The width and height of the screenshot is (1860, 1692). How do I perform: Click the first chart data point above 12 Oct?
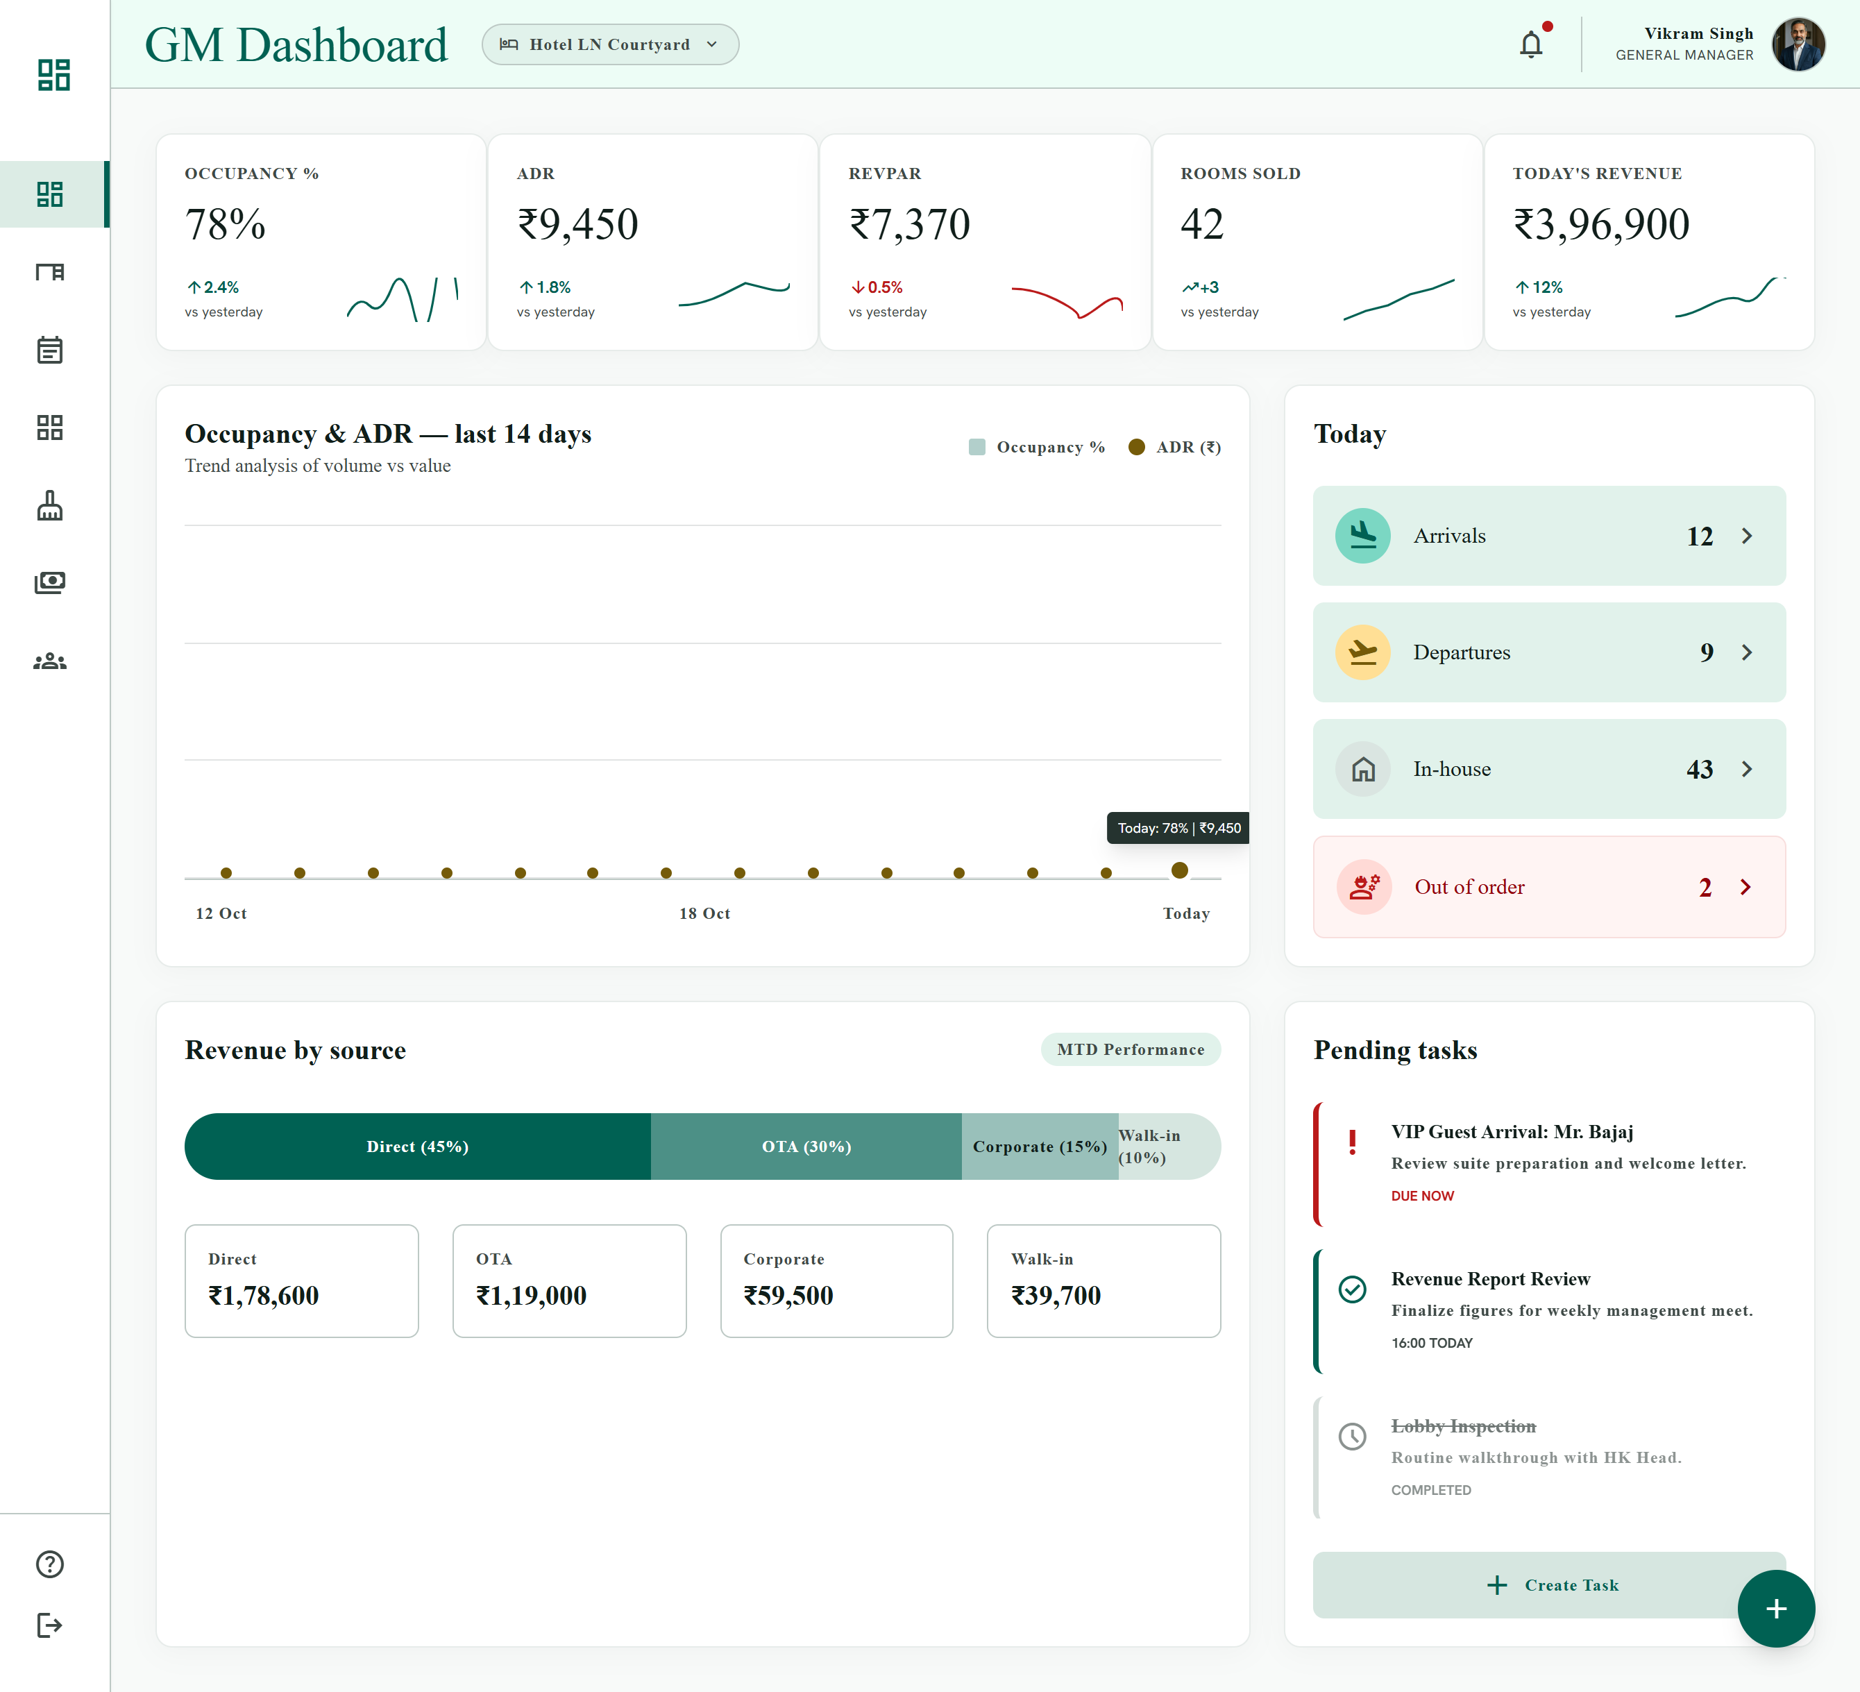[226, 873]
